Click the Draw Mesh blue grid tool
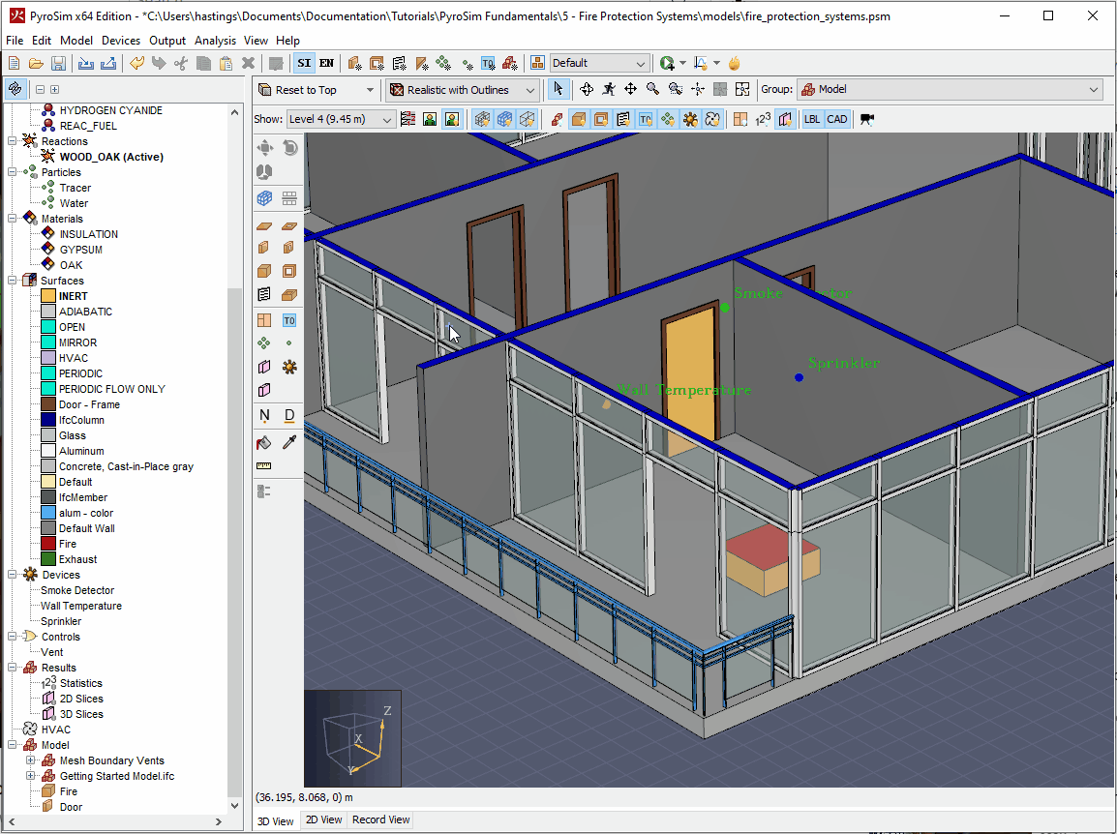Viewport: 1117px width, 834px height. click(264, 198)
